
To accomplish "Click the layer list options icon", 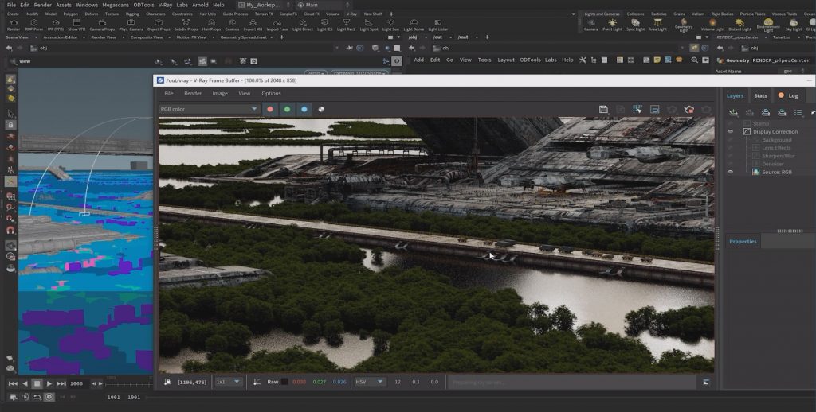I will click(x=798, y=112).
